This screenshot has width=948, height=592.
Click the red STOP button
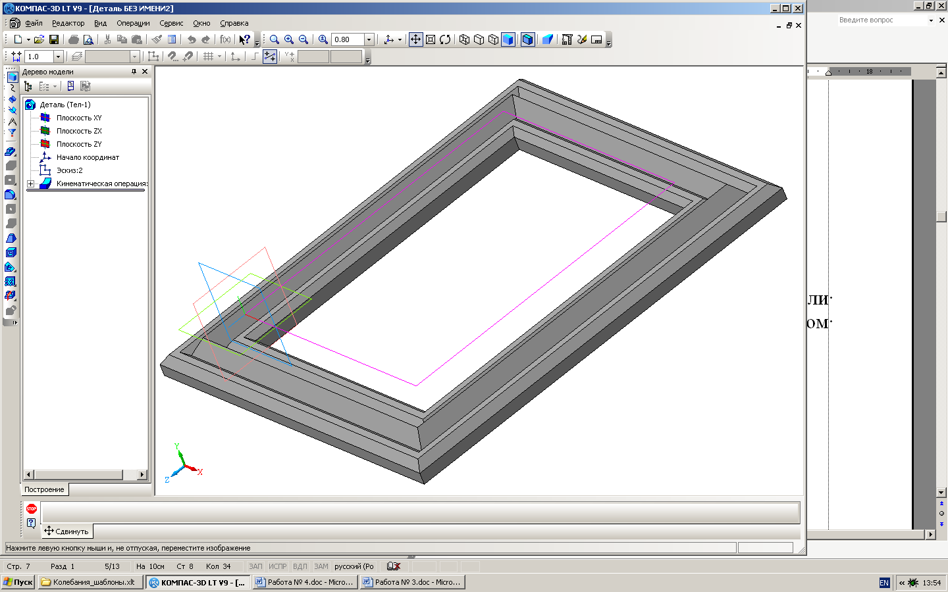click(31, 508)
